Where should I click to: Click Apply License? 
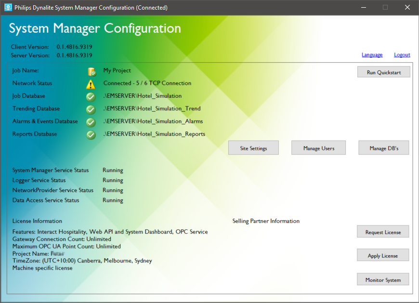[383, 255]
